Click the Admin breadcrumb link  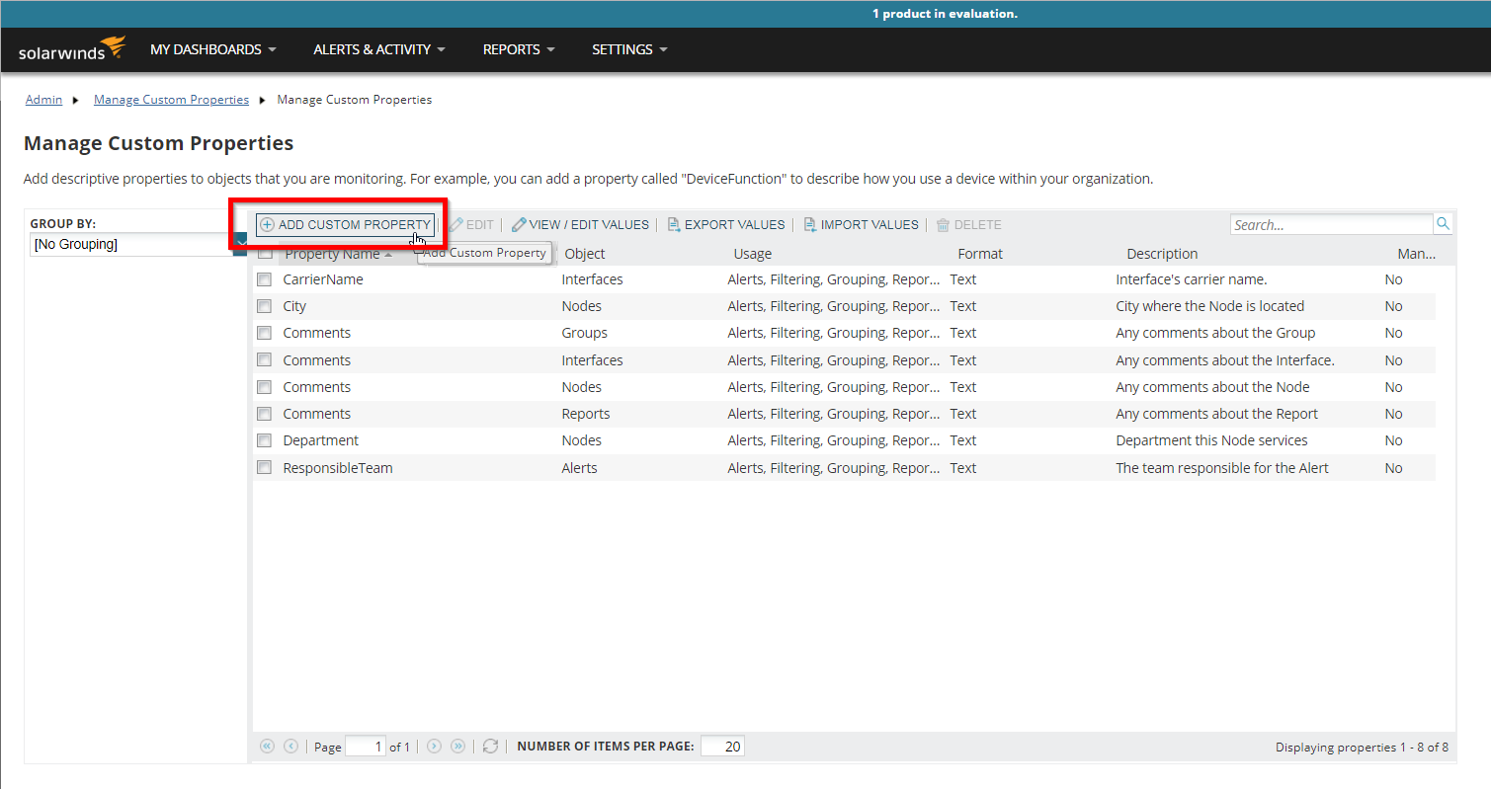click(x=43, y=100)
